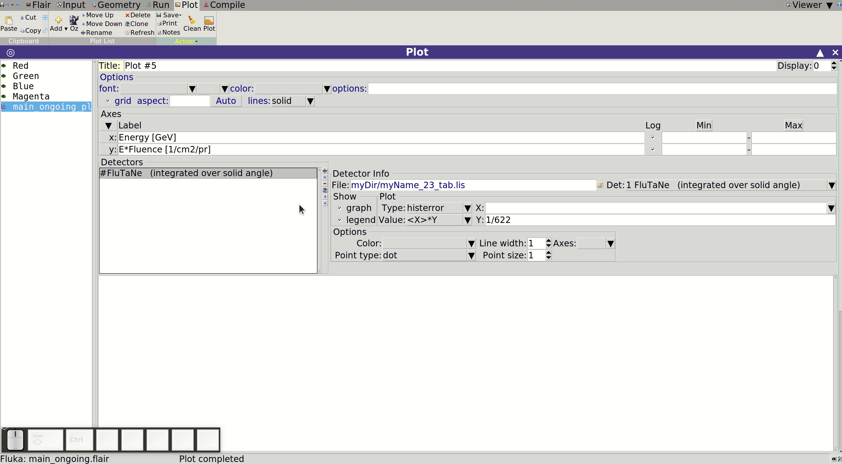The height and width of the screenshot is (464, 842).
Task: Click the redo arrow in quick toolbar
Action: point(17,5)
